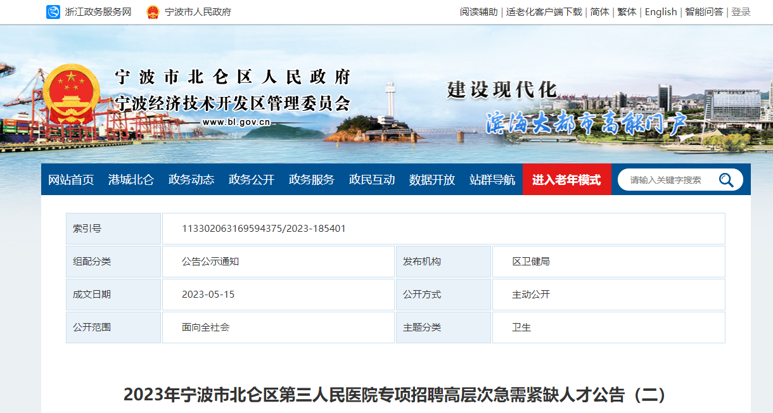Switch site language to English

pyautogui.click(x=661, y=12)
